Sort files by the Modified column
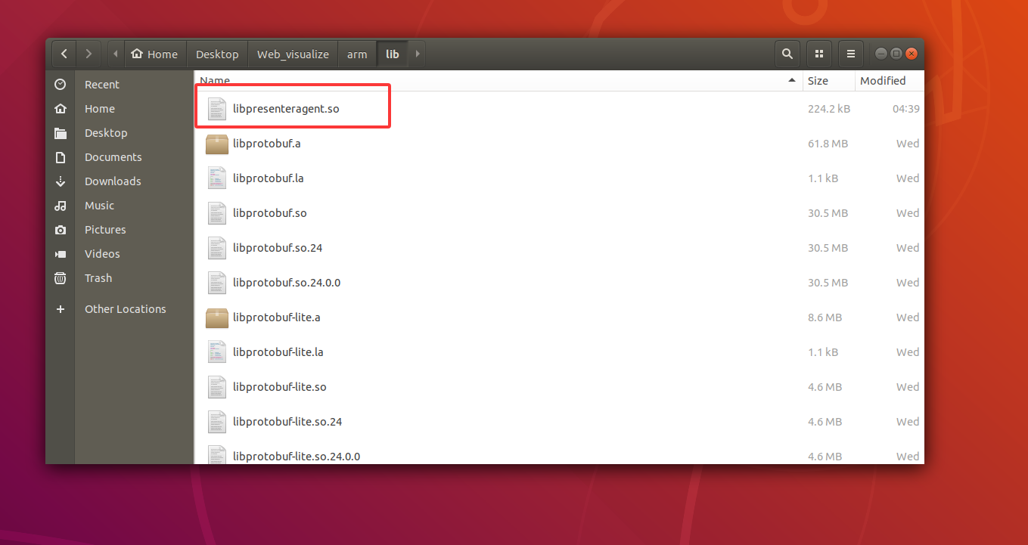This screenshot has height=545, width=1028. click(890, 81)
